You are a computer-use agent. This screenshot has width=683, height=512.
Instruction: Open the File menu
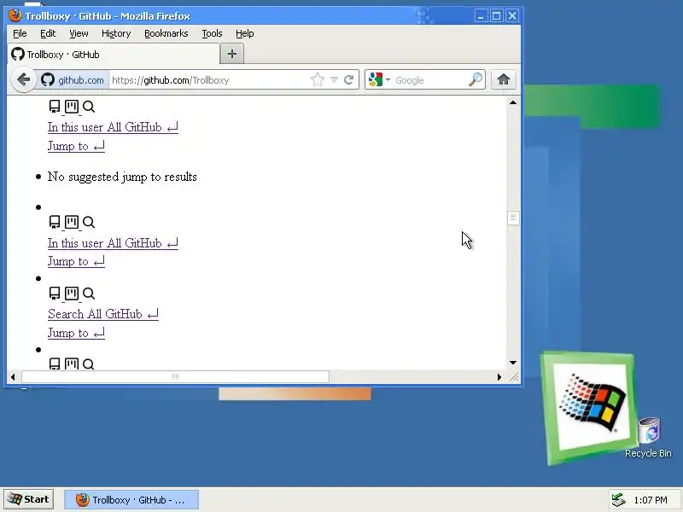click(x=20, y=33)
